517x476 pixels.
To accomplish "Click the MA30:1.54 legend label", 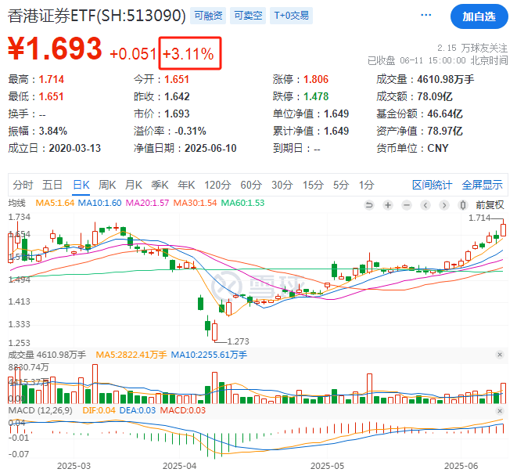I will pos(196,203).
